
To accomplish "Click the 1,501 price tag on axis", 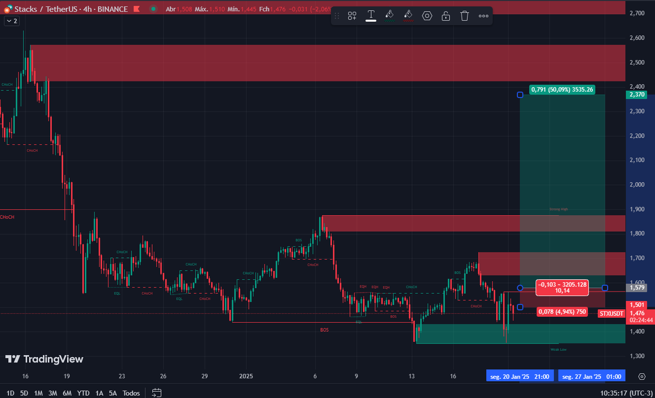I will click(637, 305).
